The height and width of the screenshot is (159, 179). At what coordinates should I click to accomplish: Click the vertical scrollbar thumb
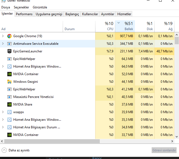[177, 40]
